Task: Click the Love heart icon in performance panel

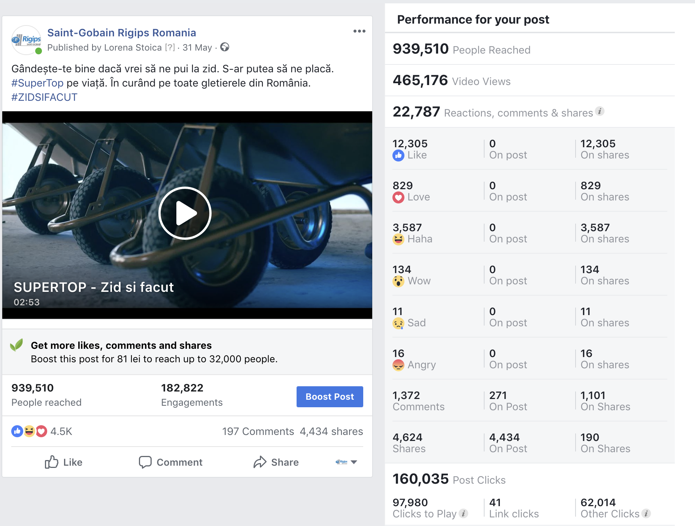Action: [398, 197]
